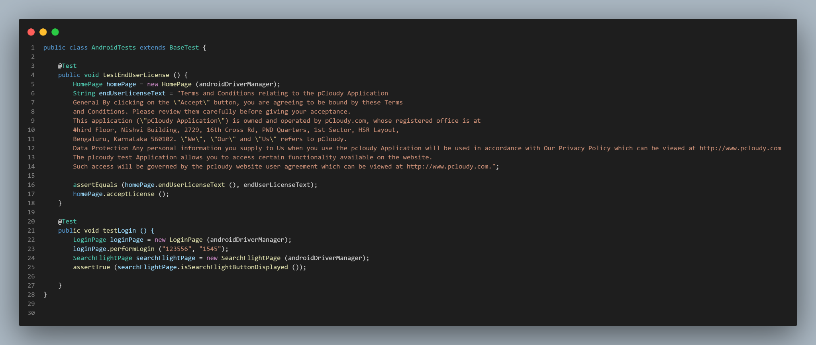816x345 pixels.
Task: Click the assertTrue call on line 25
Action: pos(91,267)
